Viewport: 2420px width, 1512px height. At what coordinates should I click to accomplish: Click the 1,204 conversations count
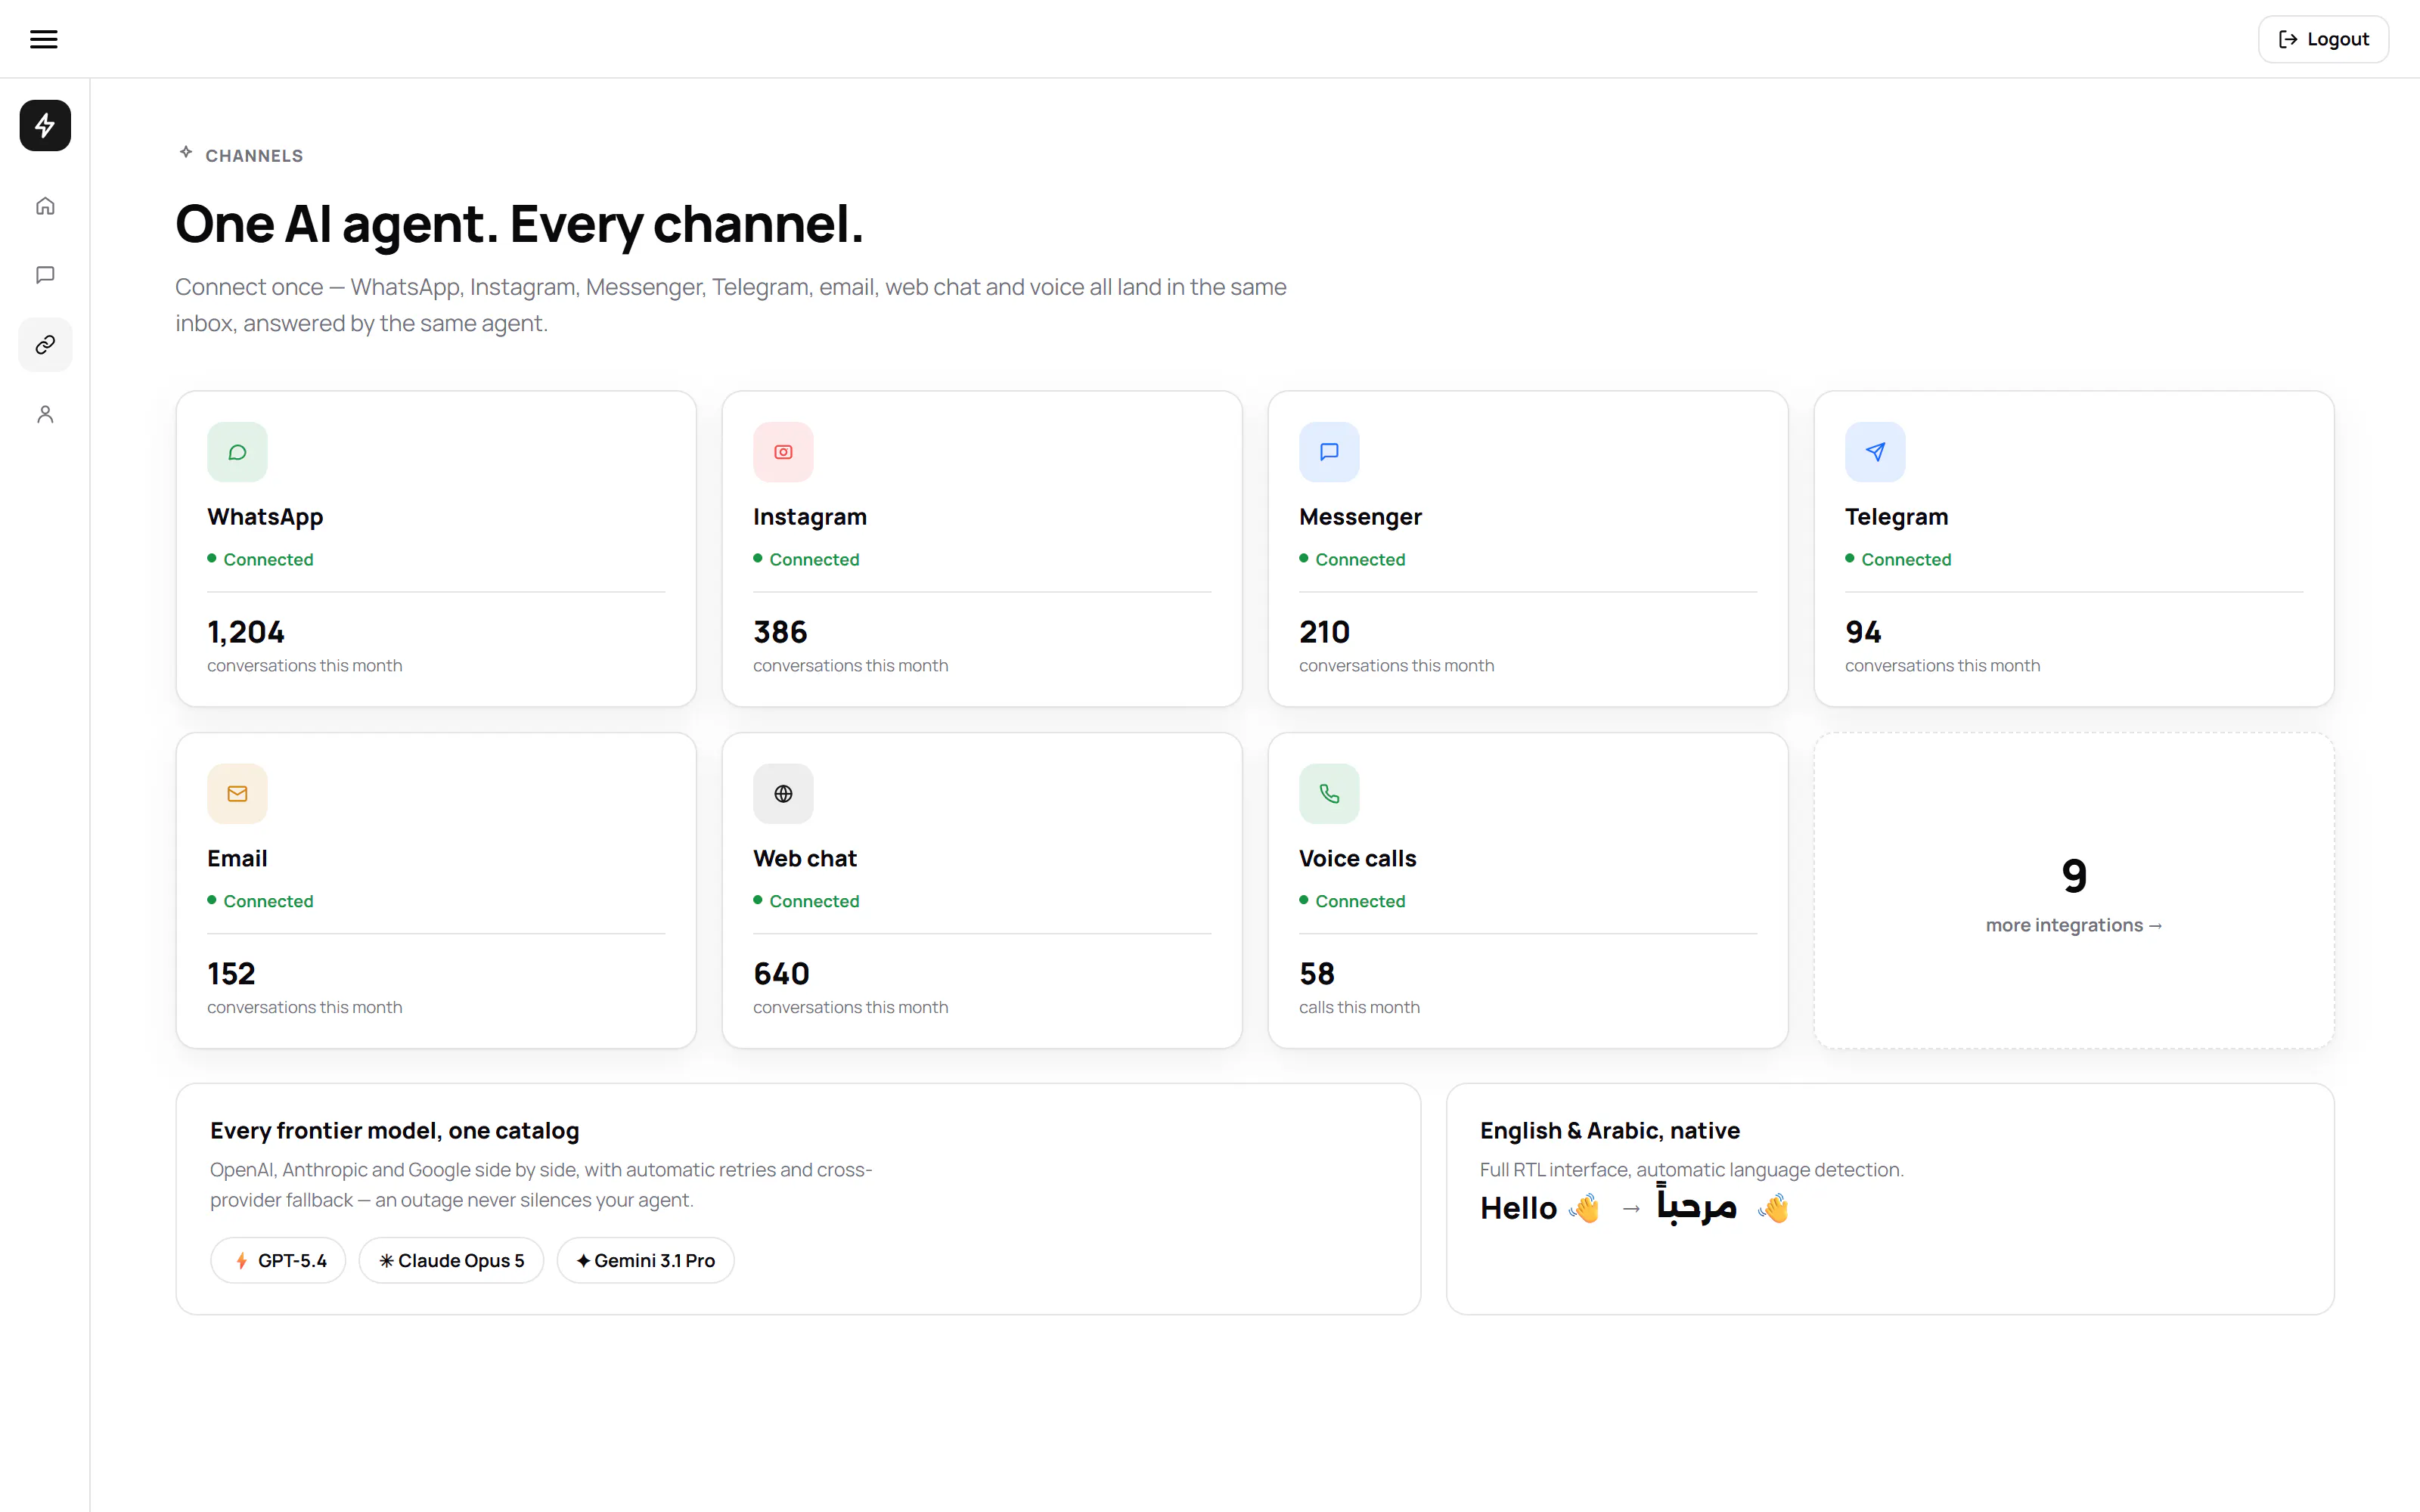246,632
